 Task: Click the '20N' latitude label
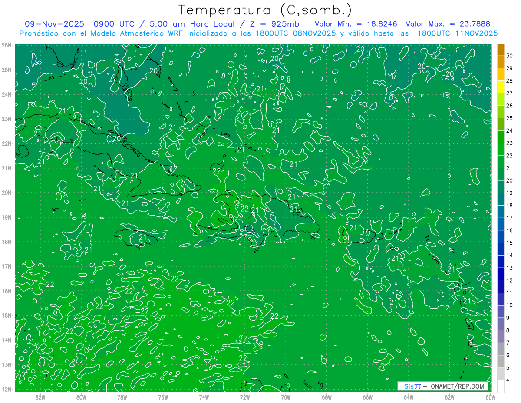(6, 193)
